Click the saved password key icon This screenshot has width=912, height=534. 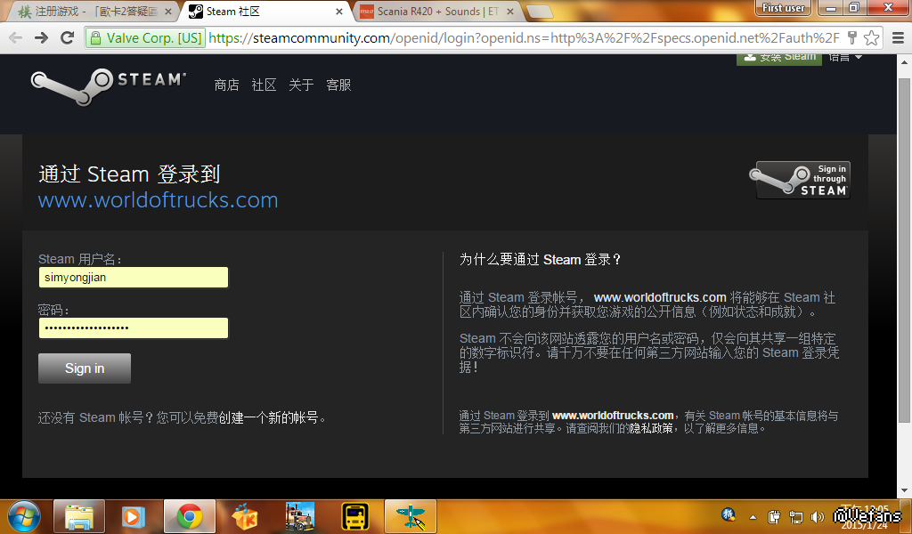852,38
